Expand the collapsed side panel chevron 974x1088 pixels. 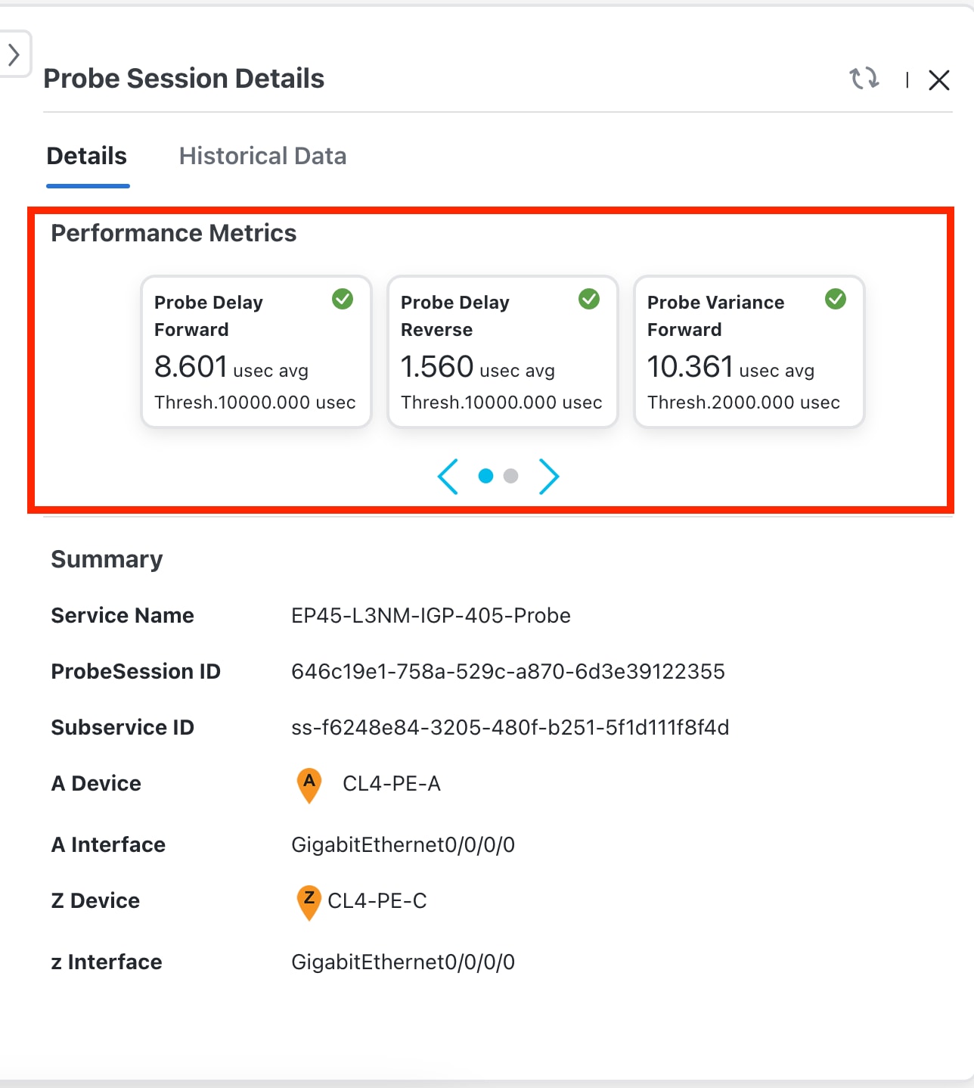pyautogui.click(x=14, y=54)
